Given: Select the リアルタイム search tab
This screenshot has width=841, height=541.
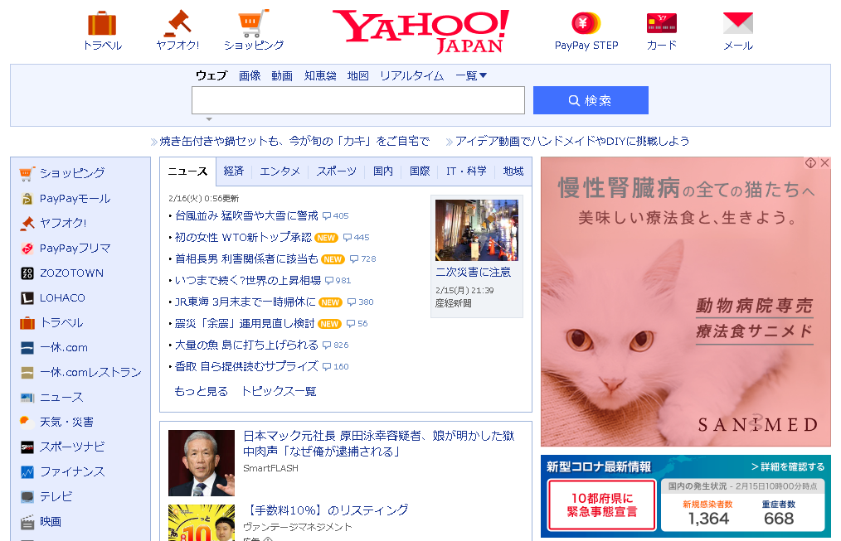Looking at the screenshot, I should (x=412, y=75).
